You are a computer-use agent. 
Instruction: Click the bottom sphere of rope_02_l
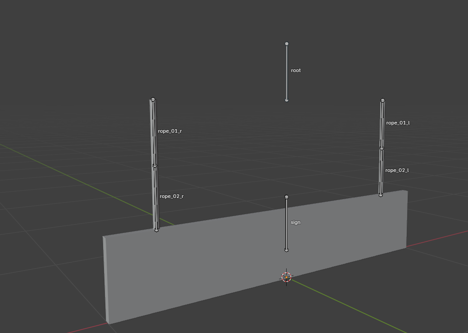(380, 195)
